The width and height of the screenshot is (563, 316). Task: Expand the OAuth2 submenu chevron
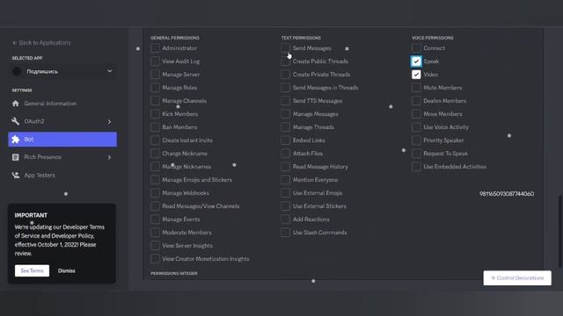[109, 122]
